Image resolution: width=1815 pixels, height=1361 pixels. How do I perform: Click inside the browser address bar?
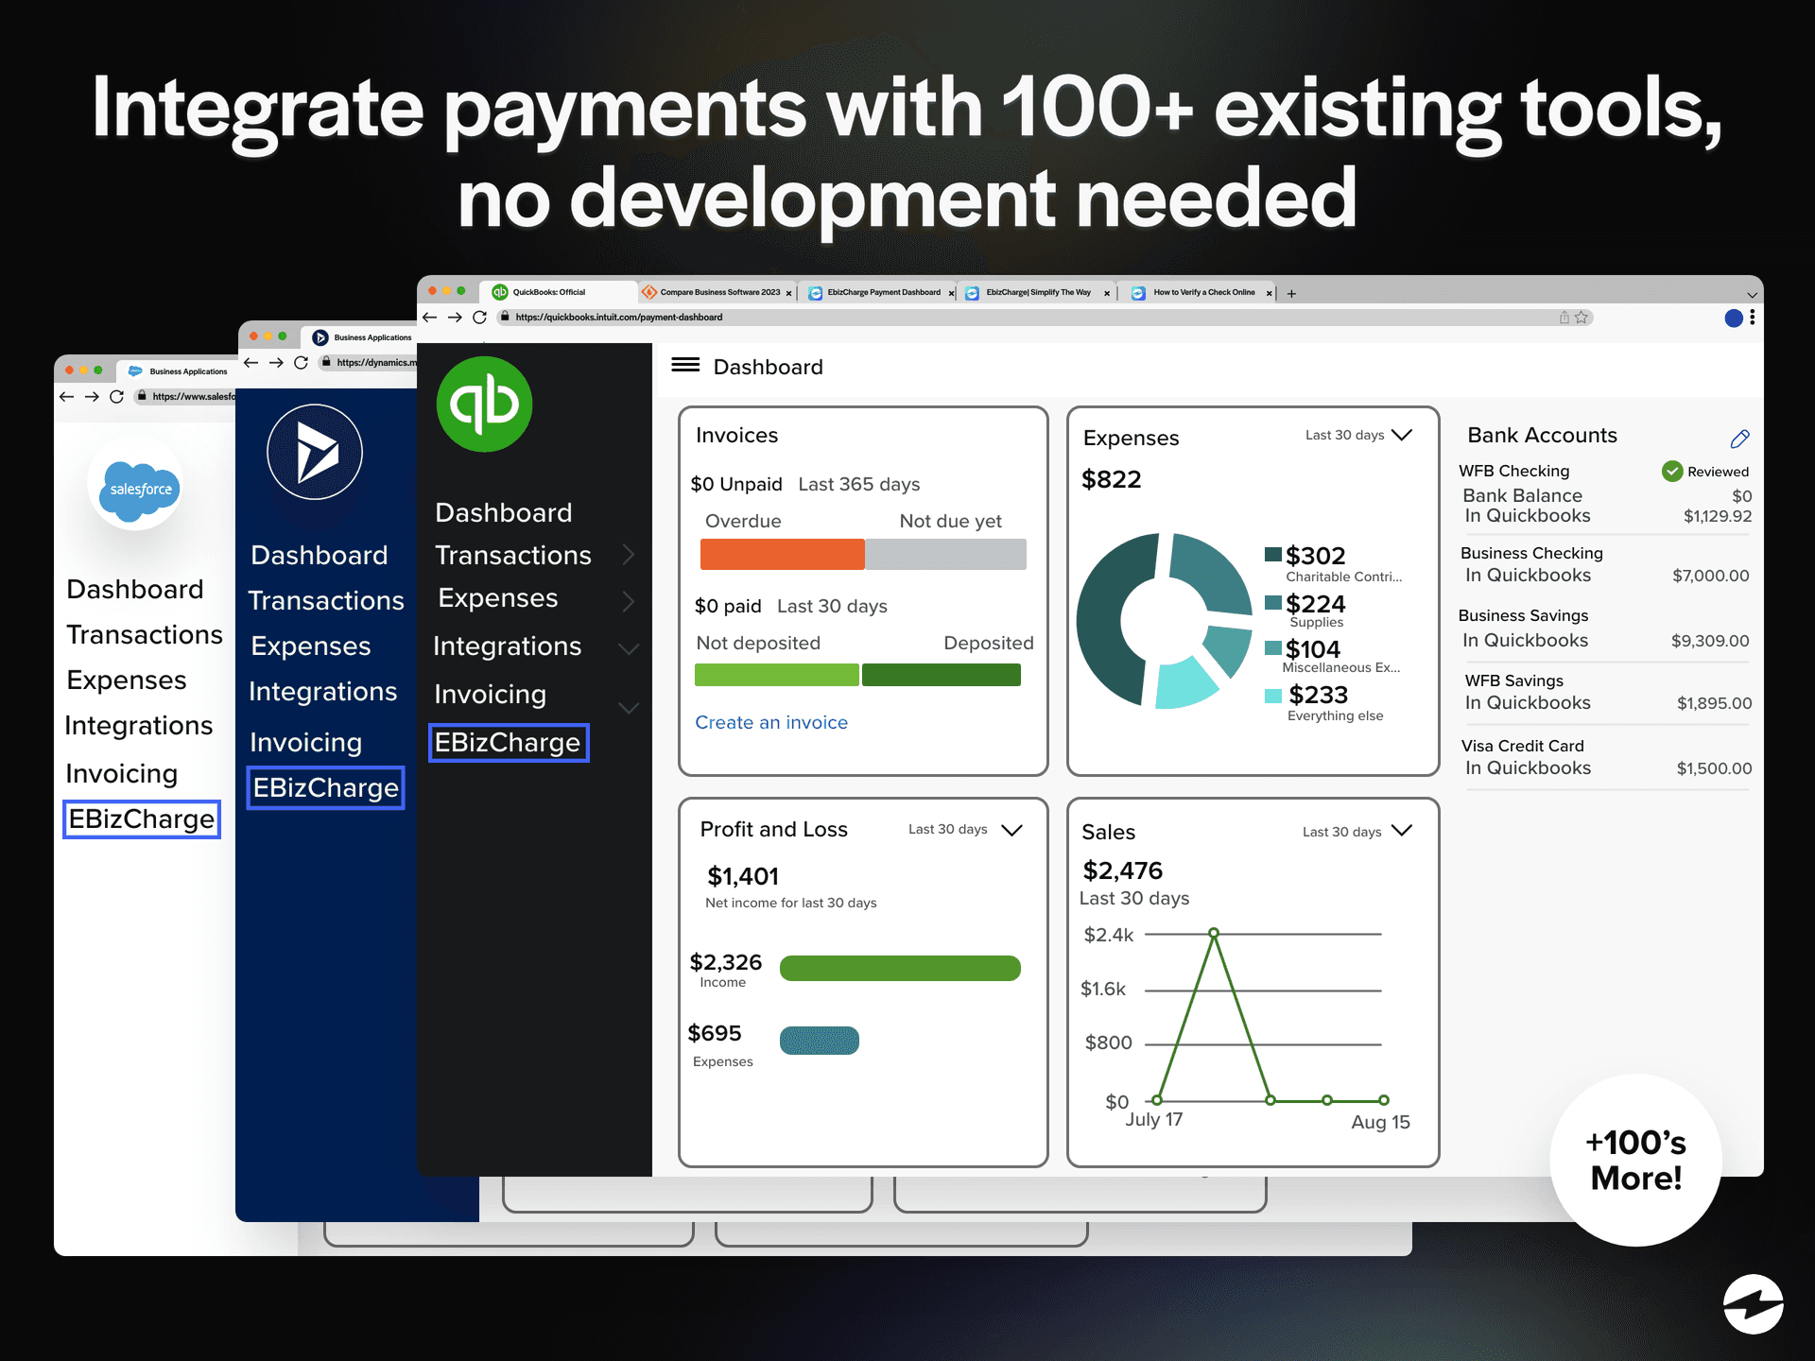(945, 318)
